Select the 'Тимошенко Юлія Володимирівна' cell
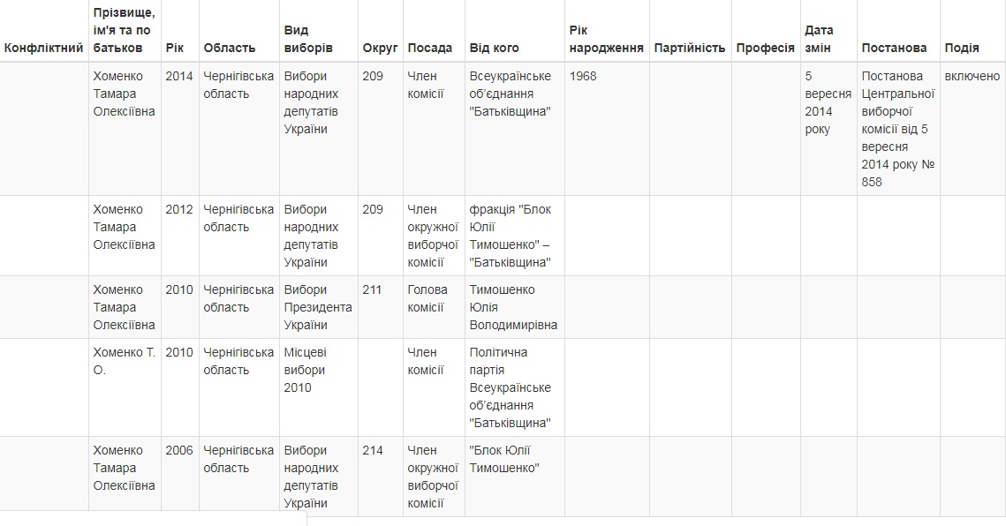This screenshot has width=1006, height=526. 513,307
